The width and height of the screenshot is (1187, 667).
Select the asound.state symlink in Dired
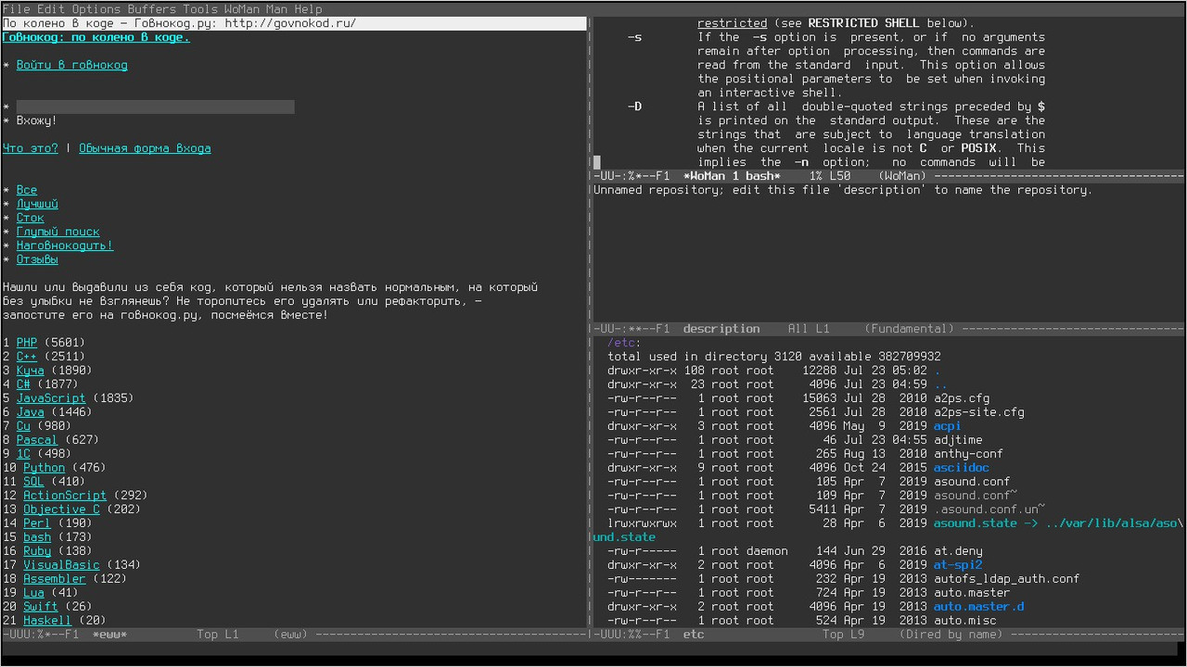tap(976, 523)
